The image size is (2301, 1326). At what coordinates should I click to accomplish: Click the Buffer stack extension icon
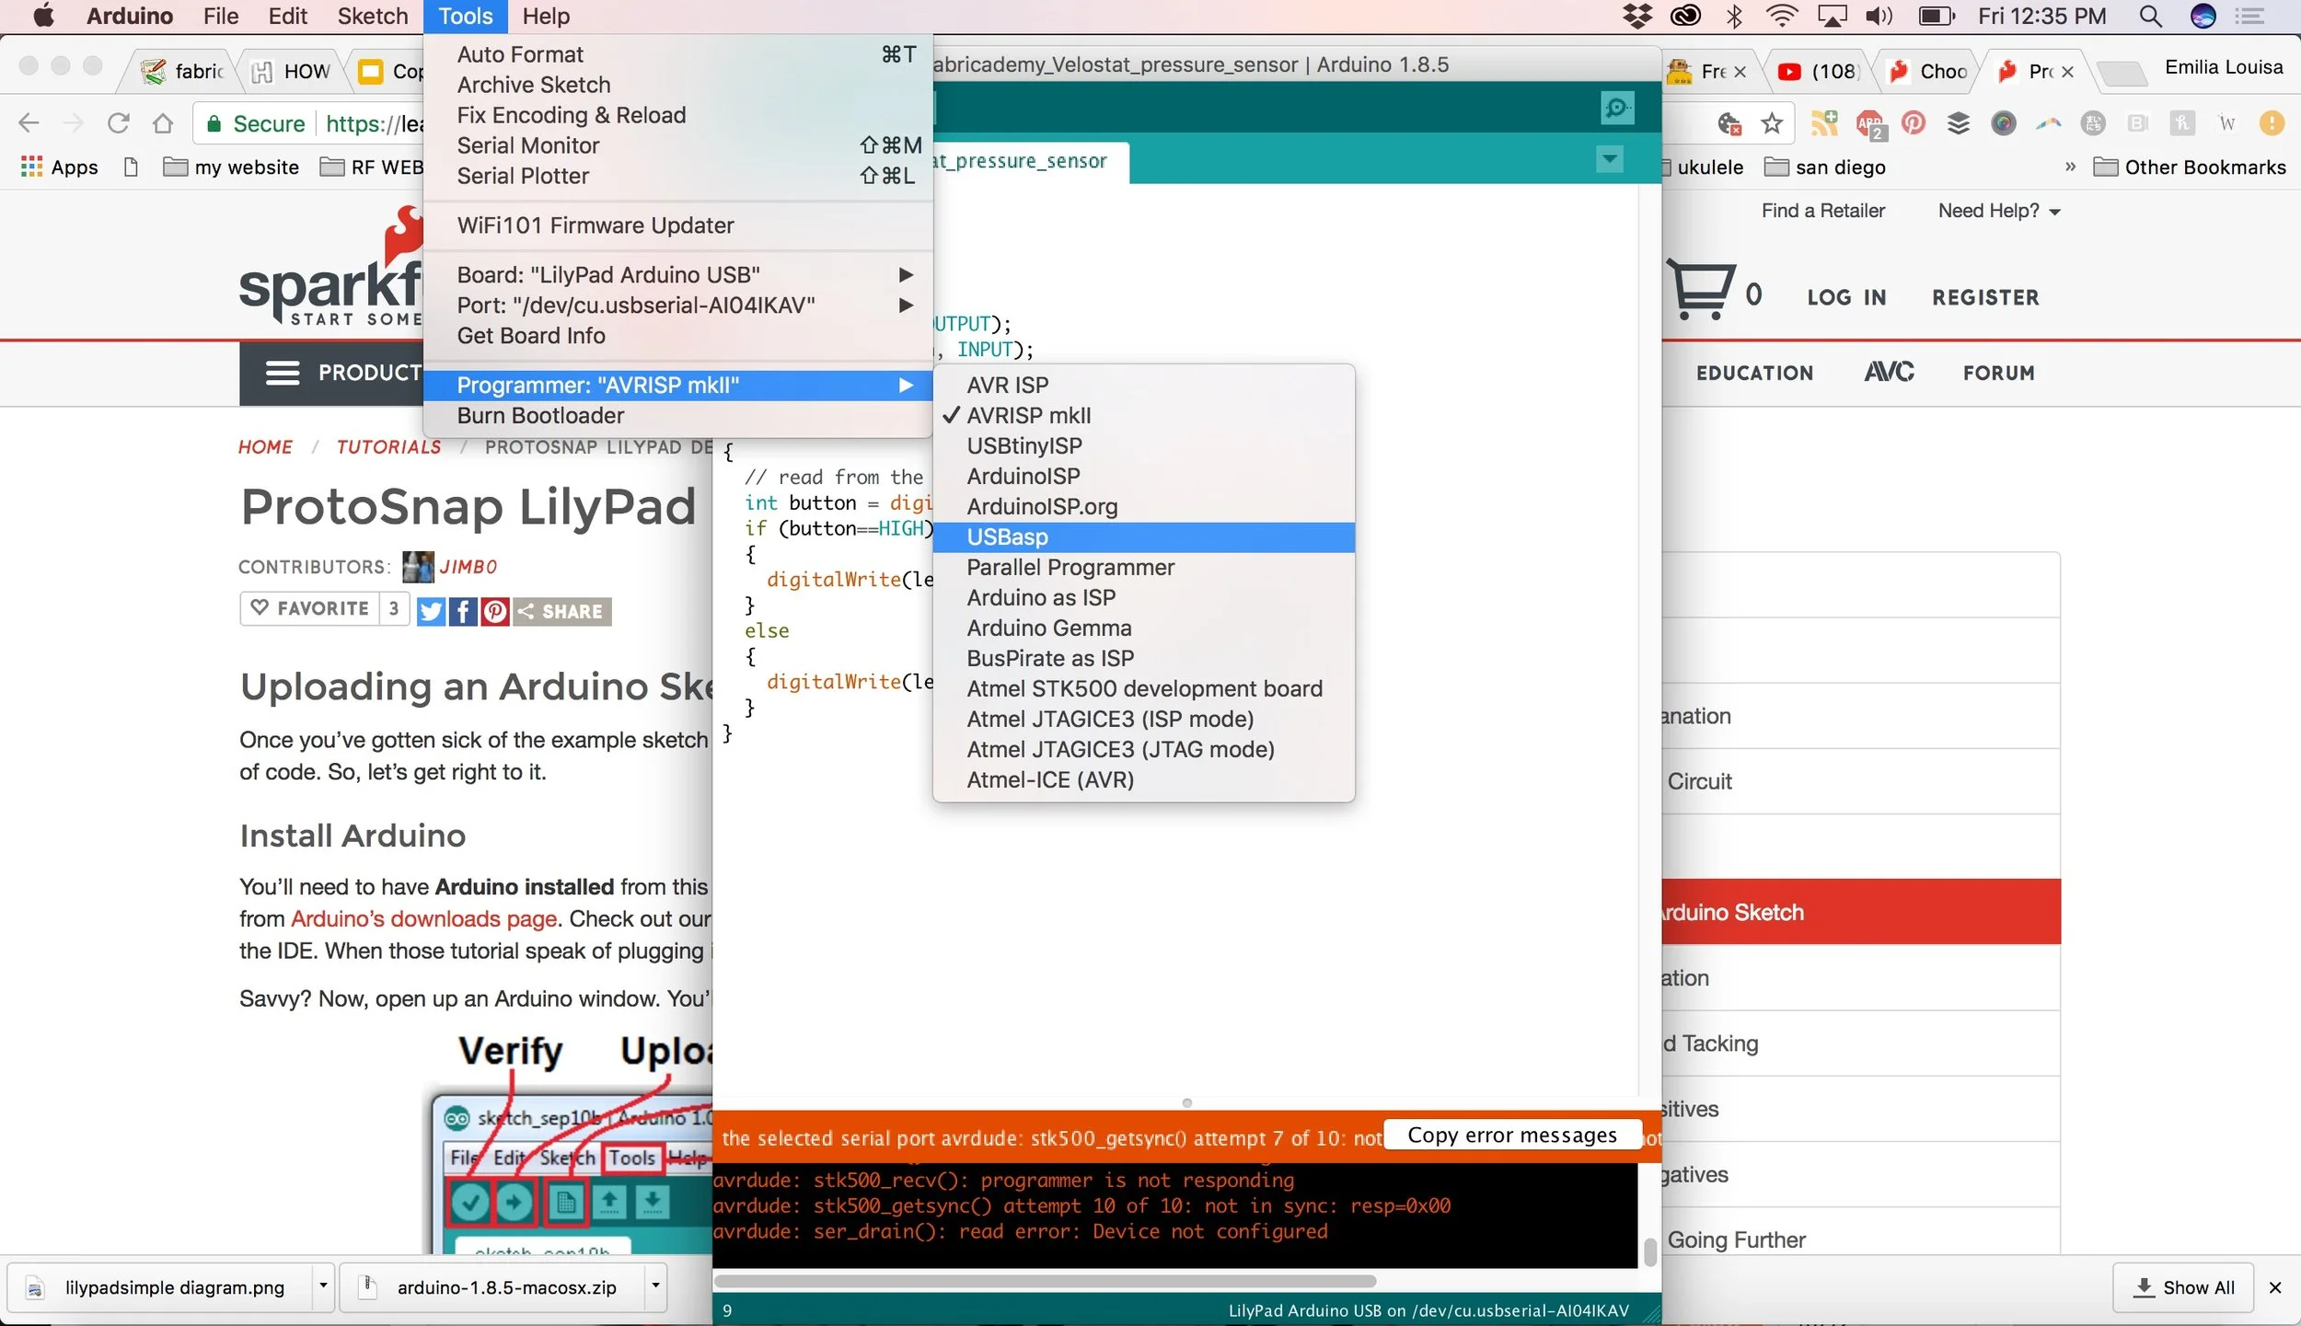click(x=1959, y=122)
